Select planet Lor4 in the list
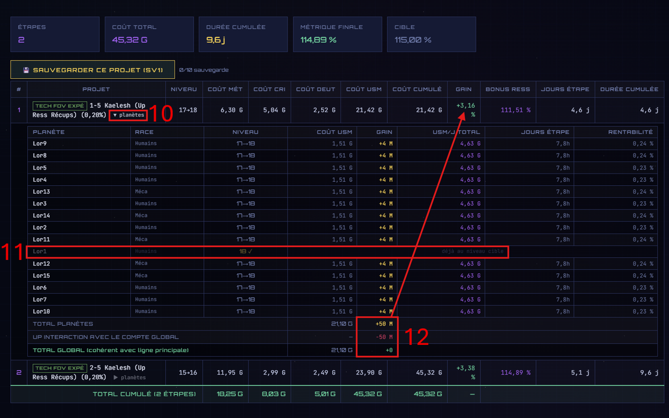Viewport: 669px width, 418px height. click(40, 180)
